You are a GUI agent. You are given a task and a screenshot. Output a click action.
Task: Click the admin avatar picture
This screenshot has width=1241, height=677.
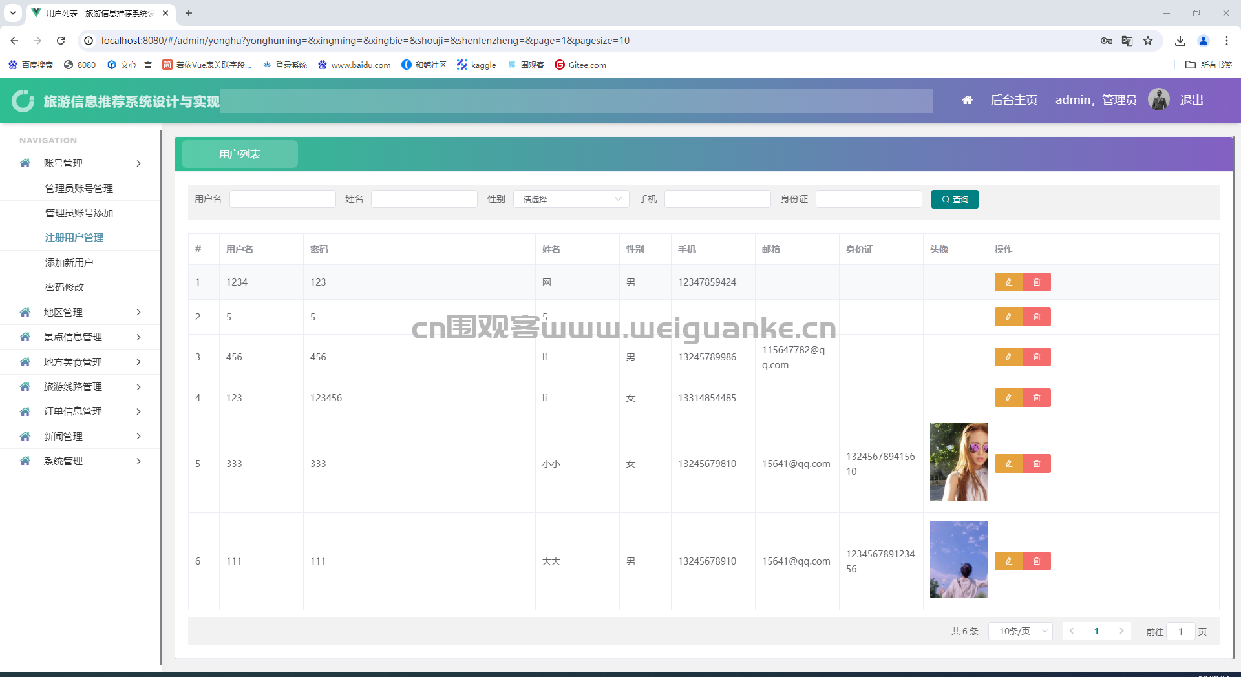point(1159,99)
